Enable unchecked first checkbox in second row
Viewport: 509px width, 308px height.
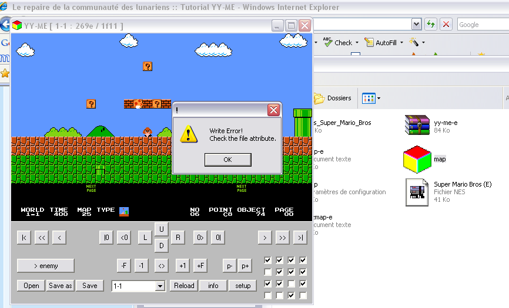coord(267,272)
